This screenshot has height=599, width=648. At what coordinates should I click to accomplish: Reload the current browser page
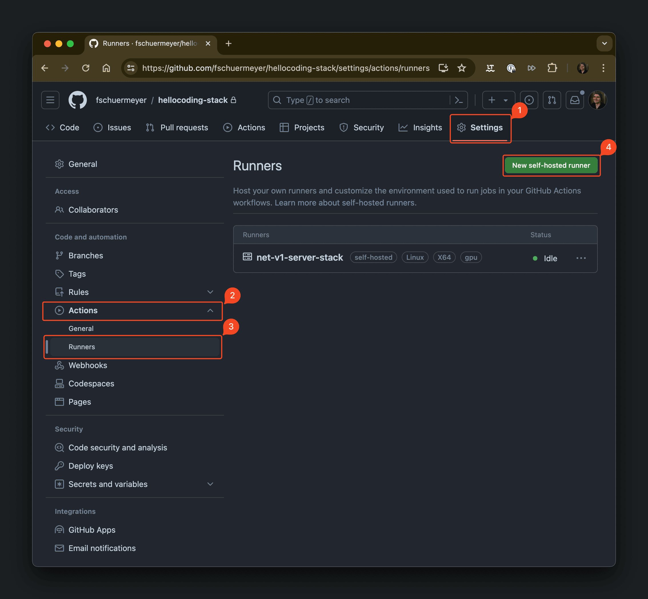(85, 68)
